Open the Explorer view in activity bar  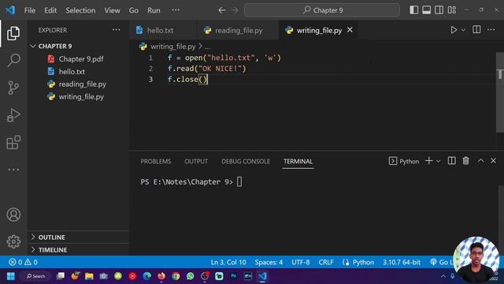pyautogui.click(x=13, y=33)
